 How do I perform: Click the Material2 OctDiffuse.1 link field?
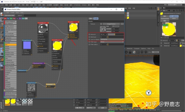pos(175,46)
